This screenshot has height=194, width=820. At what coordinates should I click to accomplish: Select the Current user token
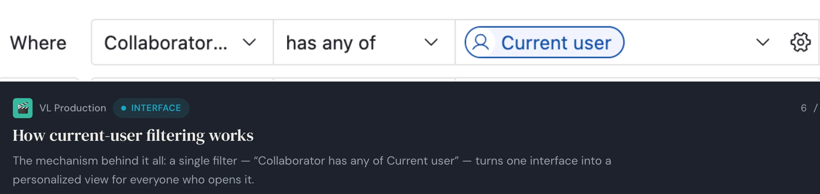(x=544, y=42)
